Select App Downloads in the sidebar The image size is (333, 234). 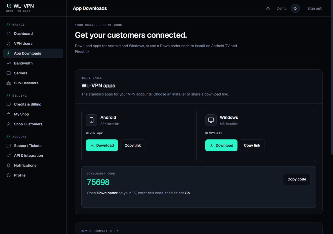(x=33, y=53)
